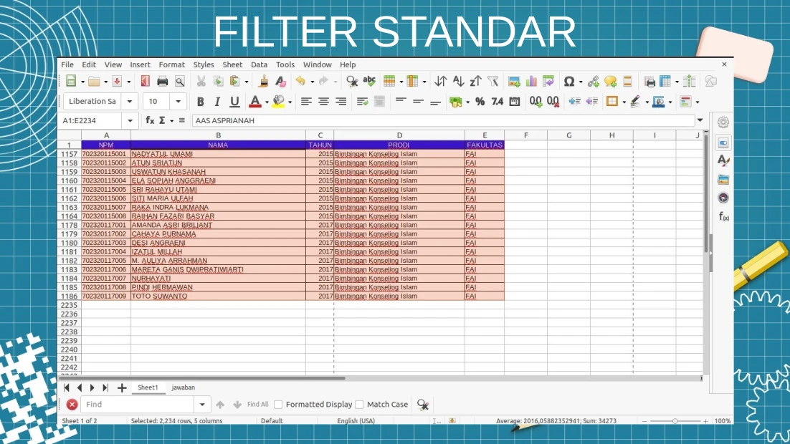Format as percent with the % icon
The width and height of the screenshot is (790, 444).
[x=480, y=102]
